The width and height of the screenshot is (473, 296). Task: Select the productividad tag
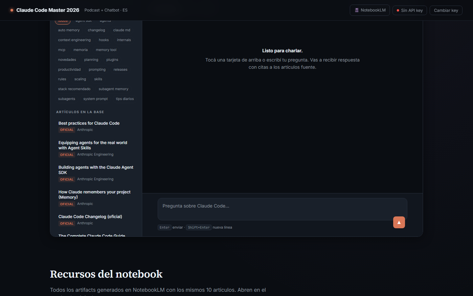[69, 69]
